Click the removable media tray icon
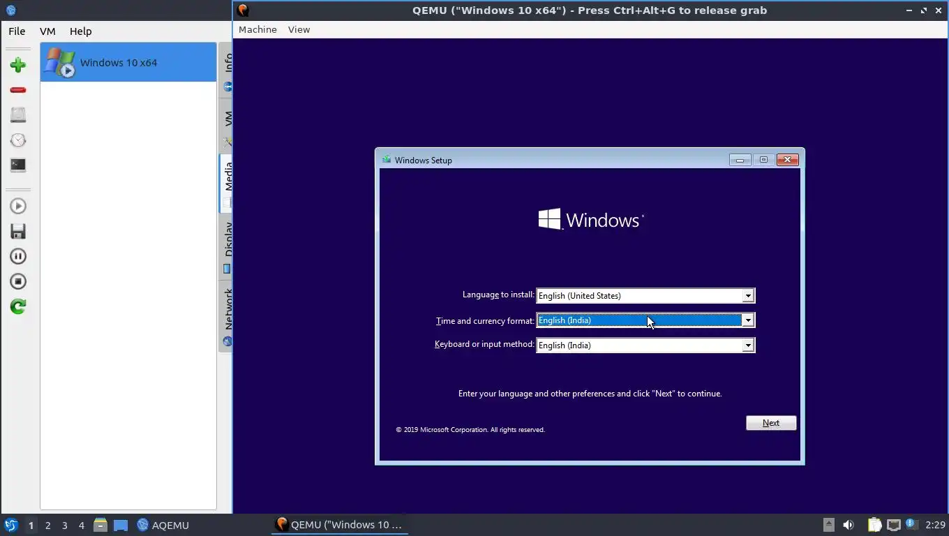 828,525
